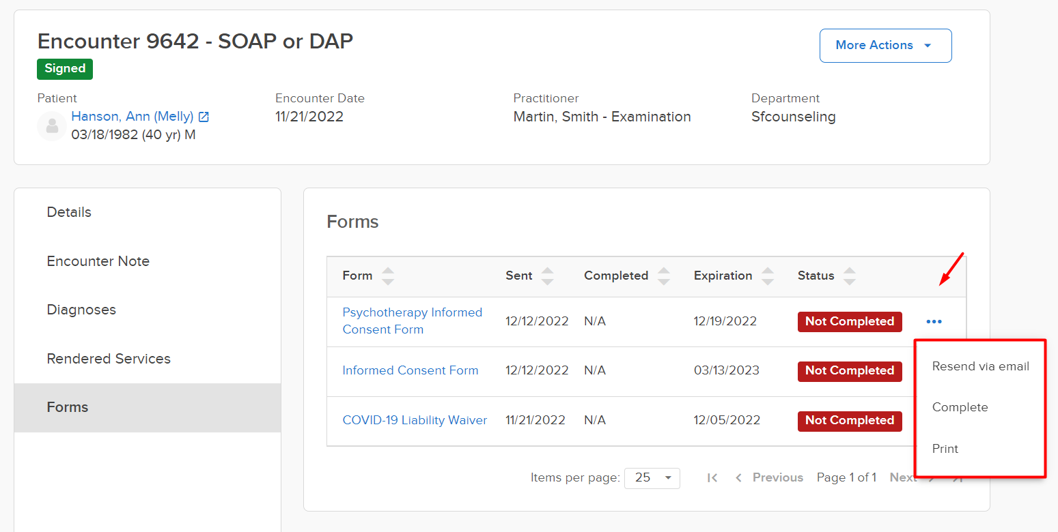The height and width of the screenshot is (532, 1058).
Task: Click practitioner Martin, Smith - Examination text
Action: pos(602,117)
